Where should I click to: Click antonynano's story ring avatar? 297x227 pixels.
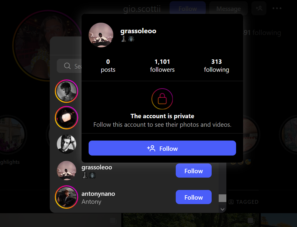tap(67, 197)
